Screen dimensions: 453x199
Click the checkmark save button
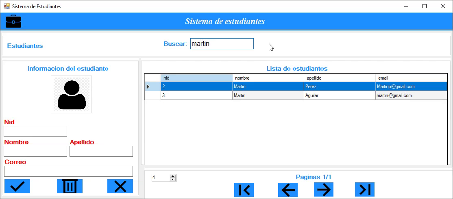tap(17, 186)
